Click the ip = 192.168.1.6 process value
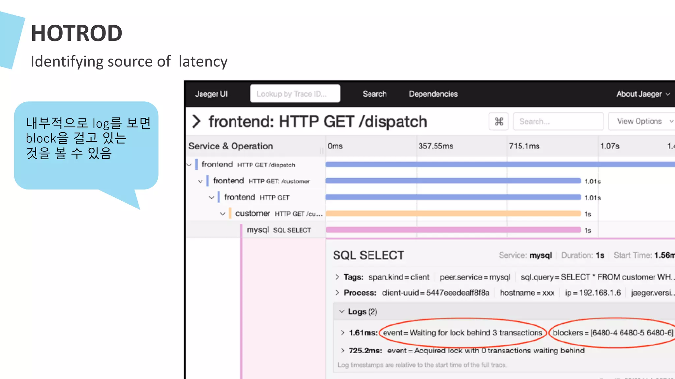Screen dimensions: 675x379 click(x=593, y=292)
